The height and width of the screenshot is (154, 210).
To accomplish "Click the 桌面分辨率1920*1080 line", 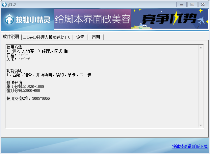I will (x=25, y=87).
